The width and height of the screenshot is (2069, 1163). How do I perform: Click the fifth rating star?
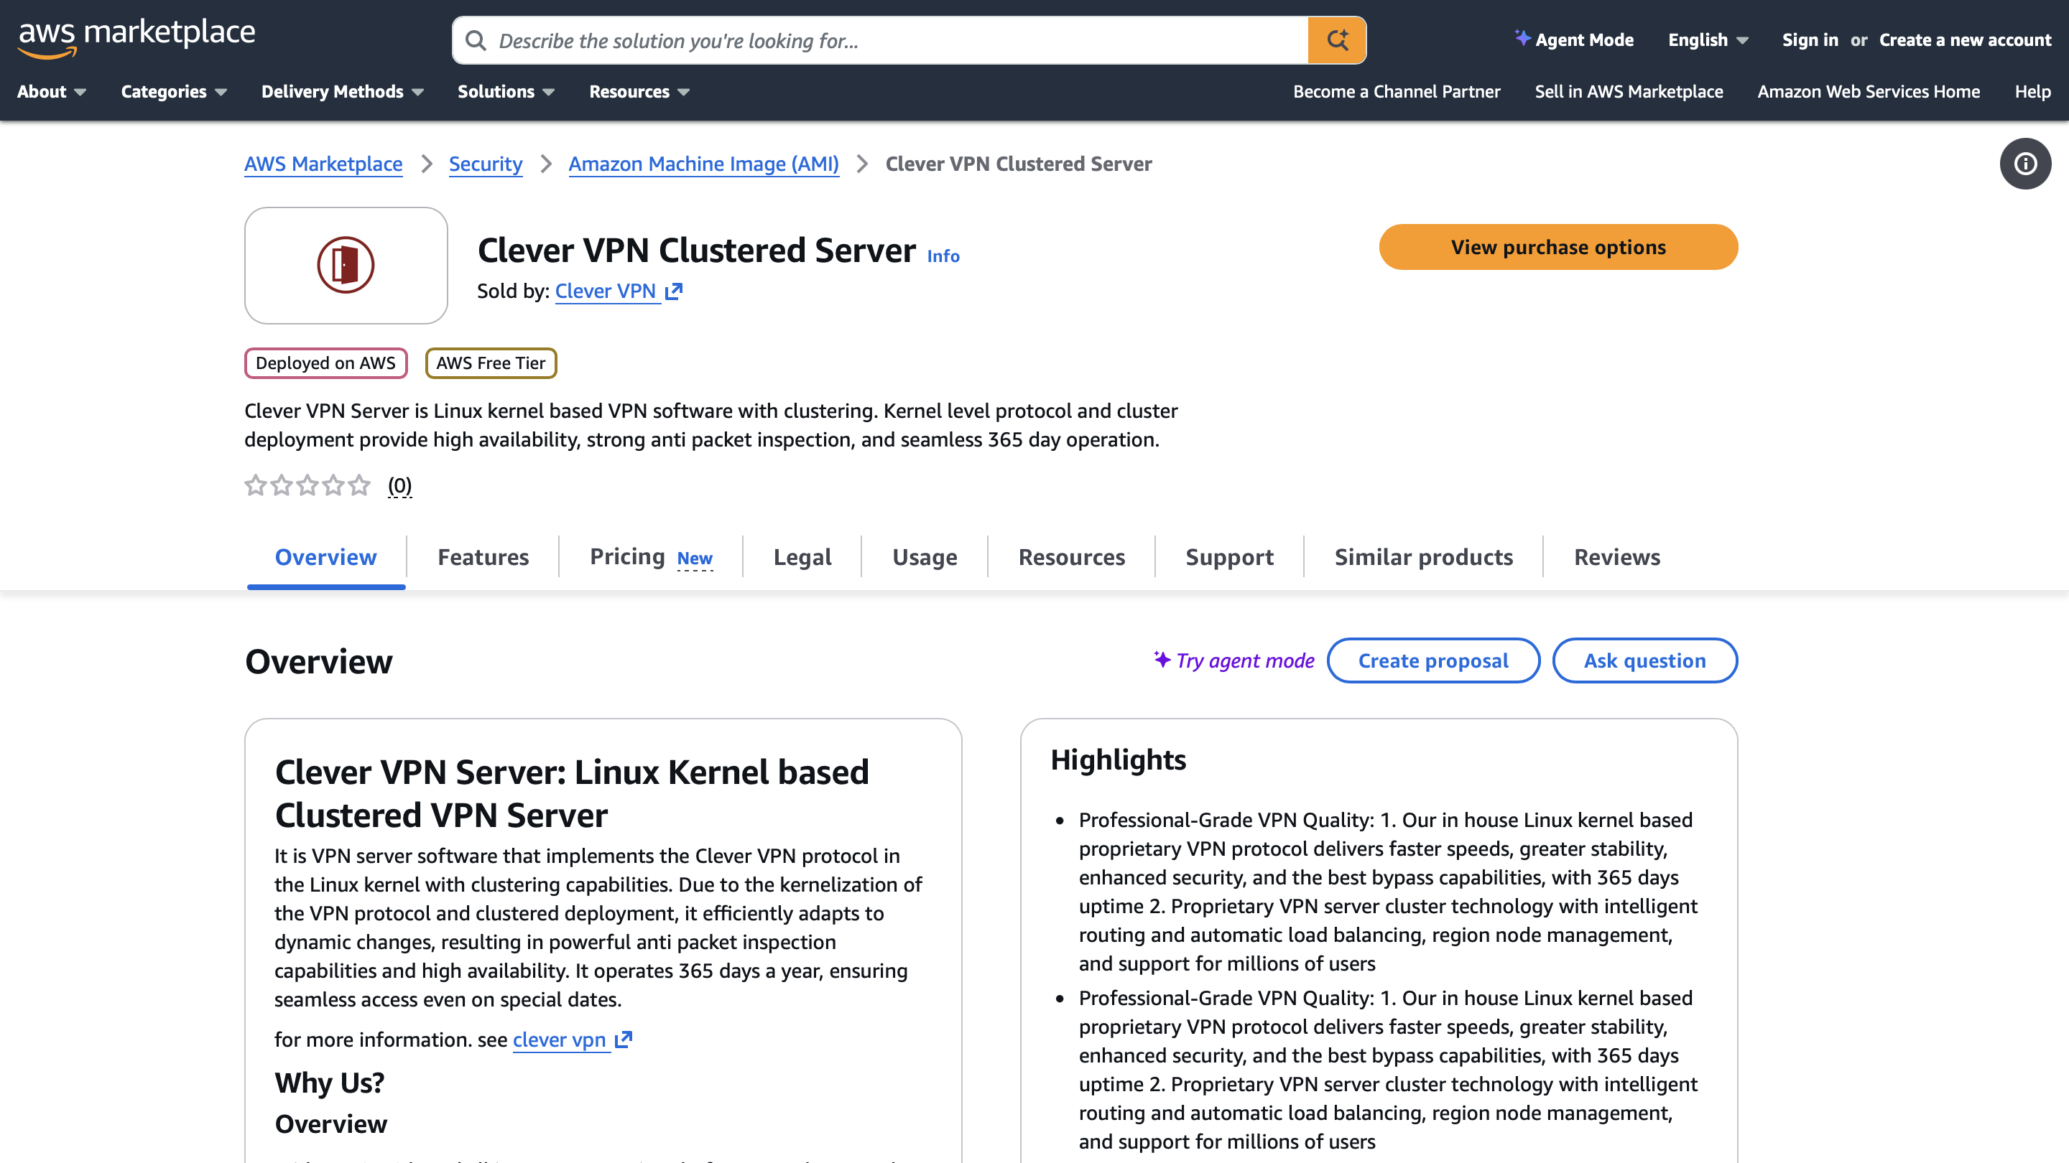coord(359,485)
